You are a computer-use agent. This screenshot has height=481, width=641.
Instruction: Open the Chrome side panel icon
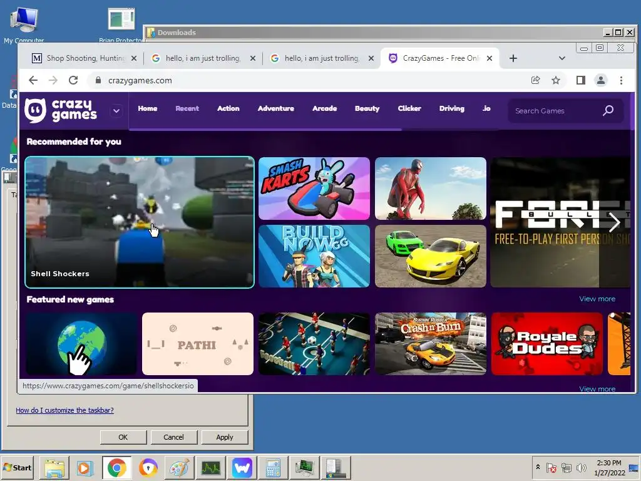pos(580,80)
